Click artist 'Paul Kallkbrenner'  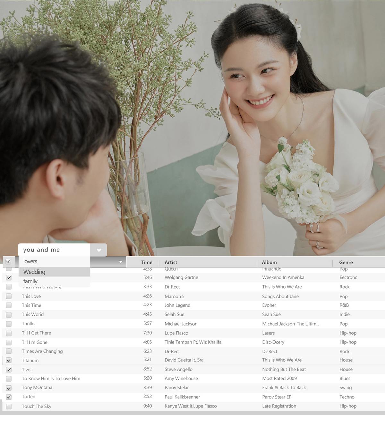pos(182,397)
